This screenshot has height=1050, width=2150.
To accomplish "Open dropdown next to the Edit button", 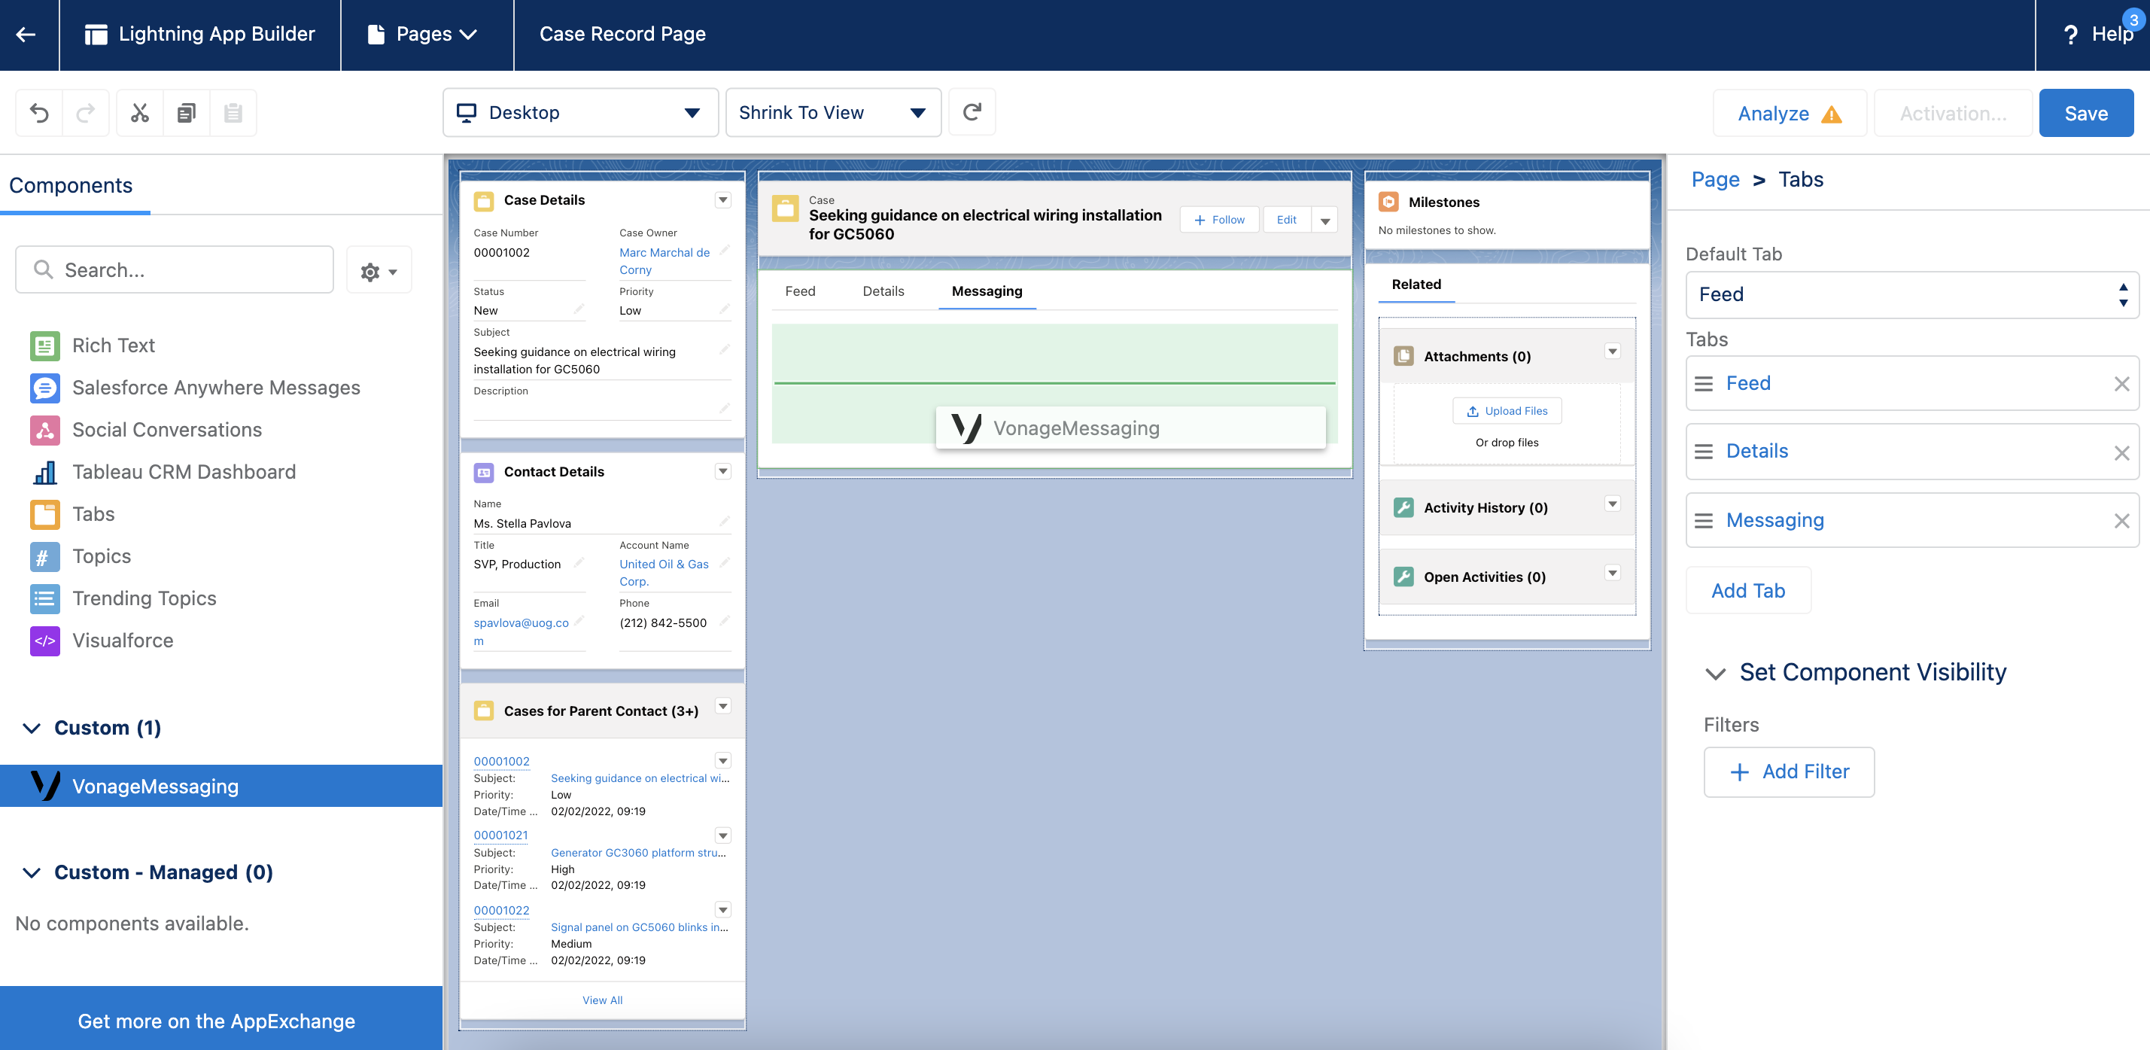I will tap(1325, 221).
